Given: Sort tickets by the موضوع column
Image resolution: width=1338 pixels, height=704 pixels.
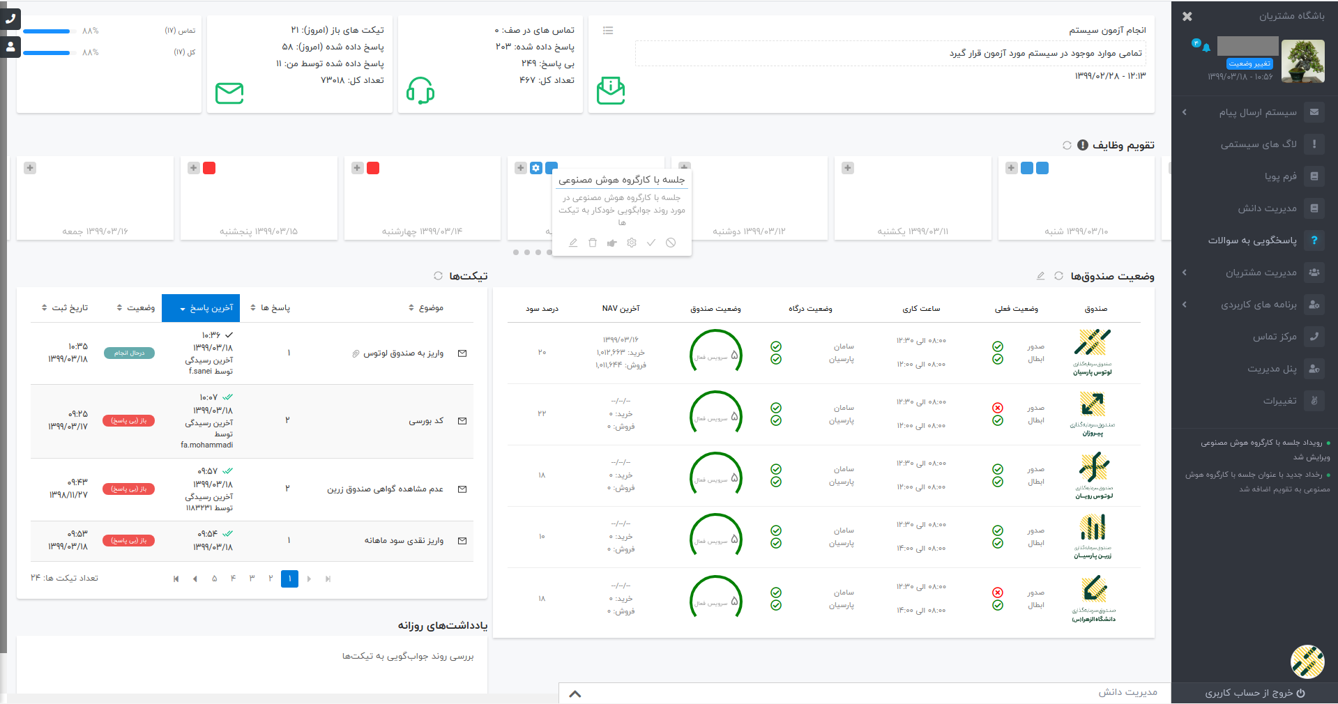Looking at the screenshot, I should click(x=426, y=308).
